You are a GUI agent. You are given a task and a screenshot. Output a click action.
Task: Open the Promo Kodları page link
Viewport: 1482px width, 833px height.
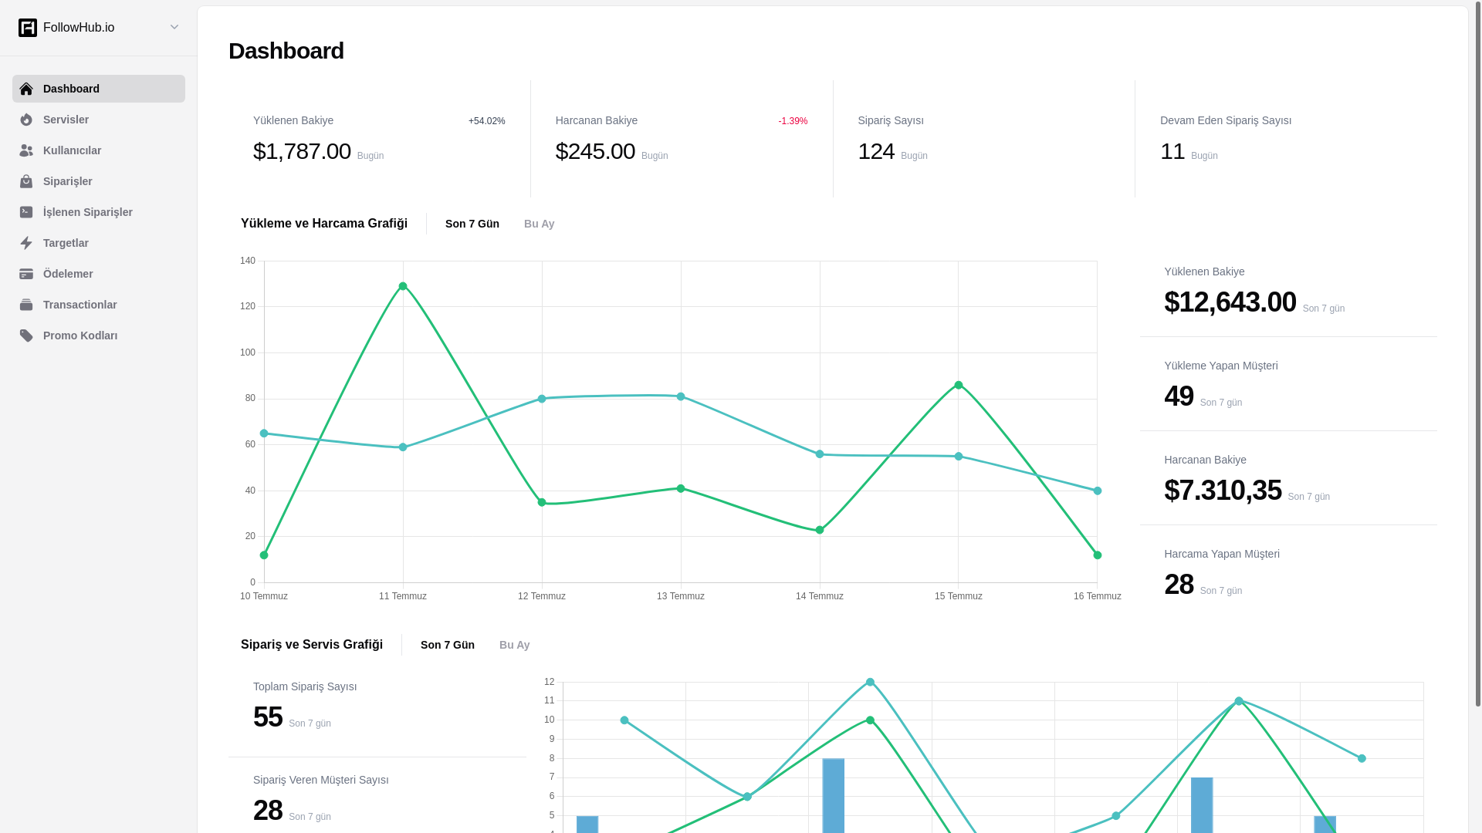pos(99,336)
